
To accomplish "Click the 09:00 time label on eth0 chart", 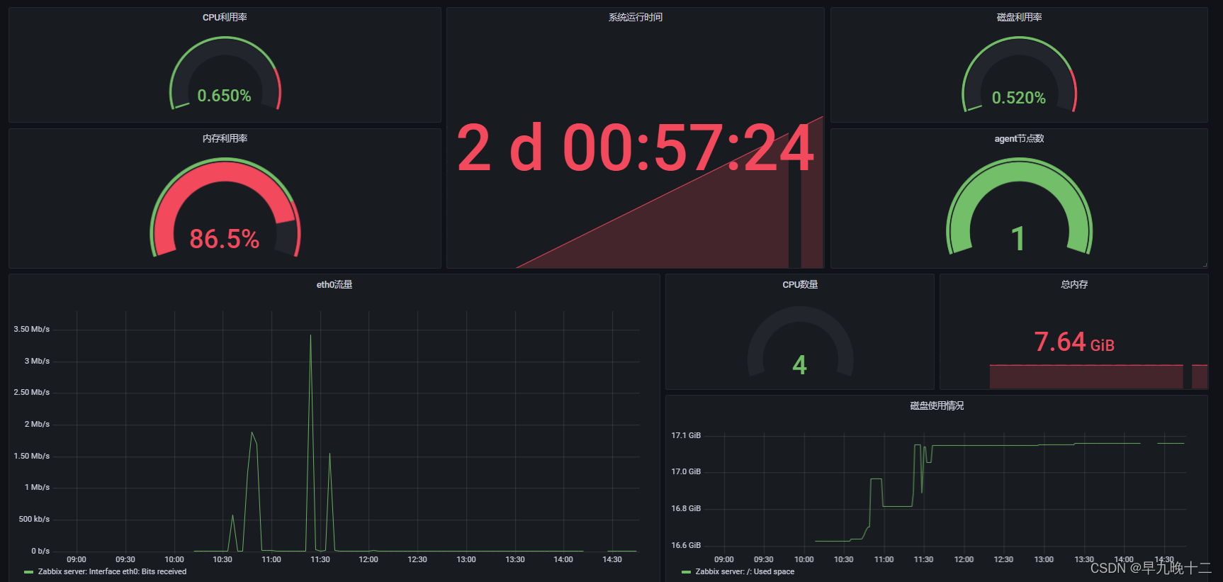I will [x=77, y=559].
